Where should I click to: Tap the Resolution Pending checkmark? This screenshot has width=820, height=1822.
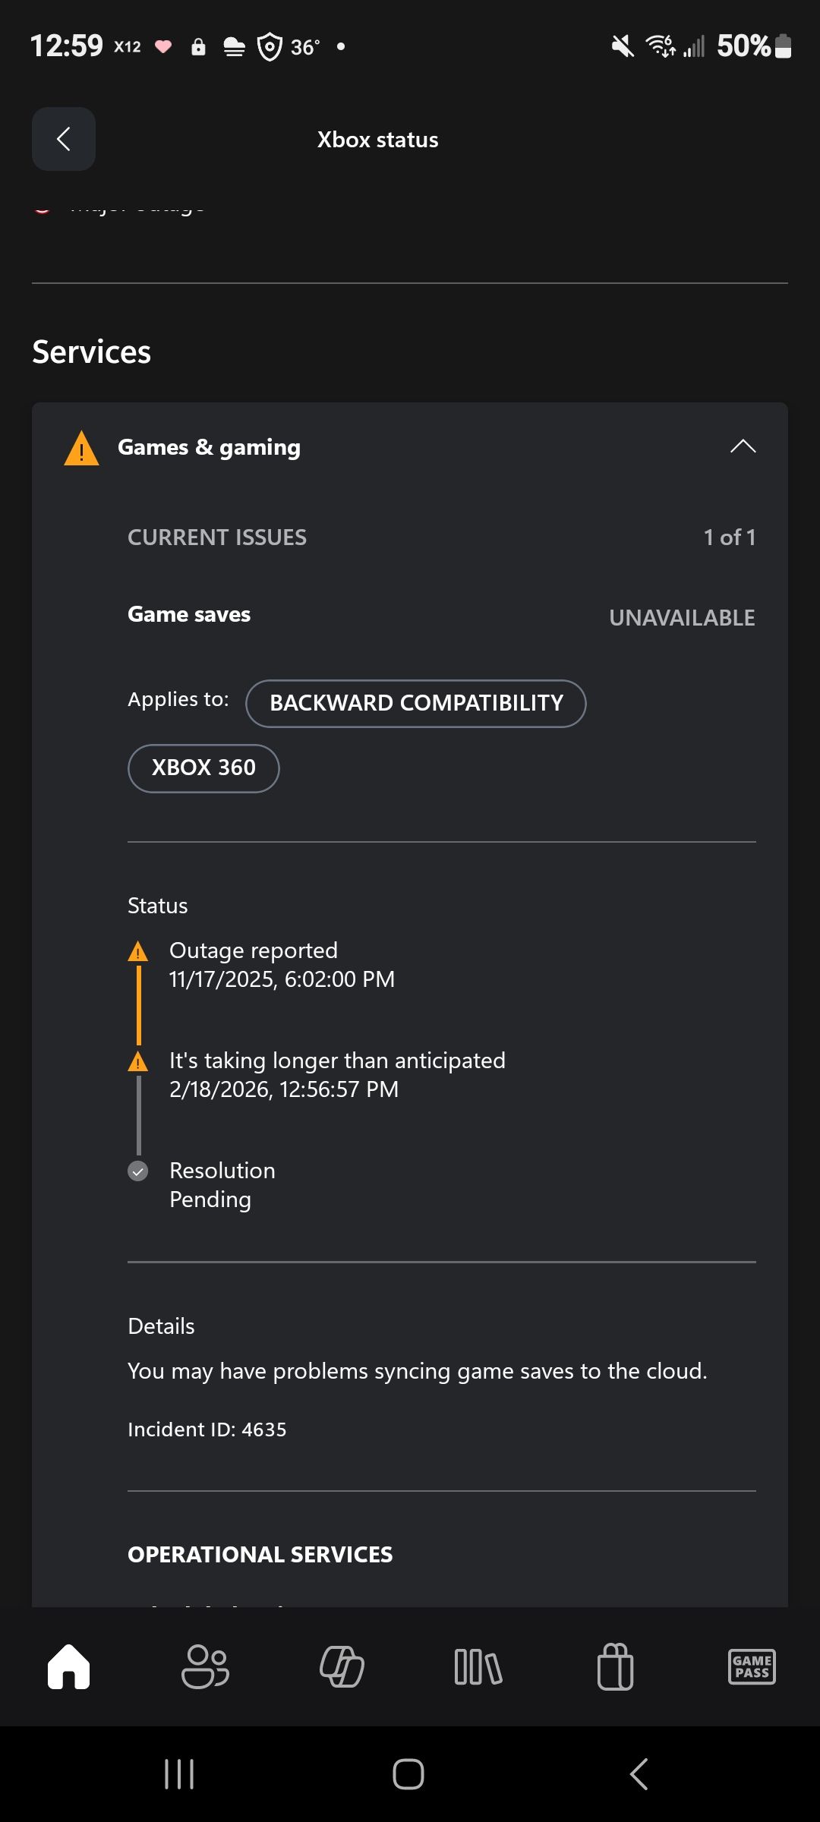(137, 1171)
